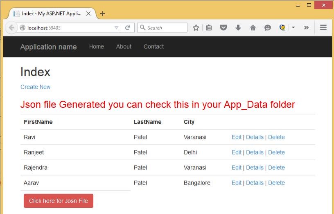Delete the Aarav Patel row
This screenshot has height=214, width=334.
coord(276,183)
